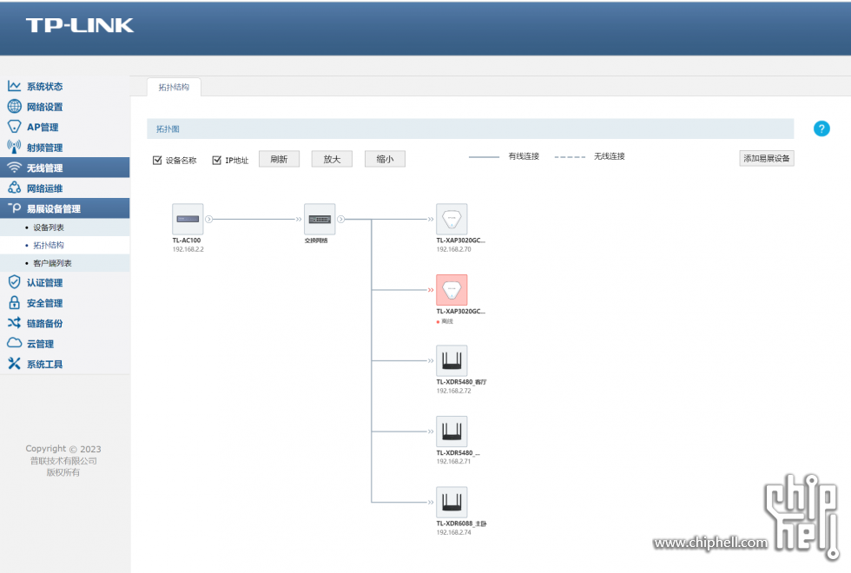Select the 链路备份 shuffle icon
851x573 pixels.
[x=14, y=323]
